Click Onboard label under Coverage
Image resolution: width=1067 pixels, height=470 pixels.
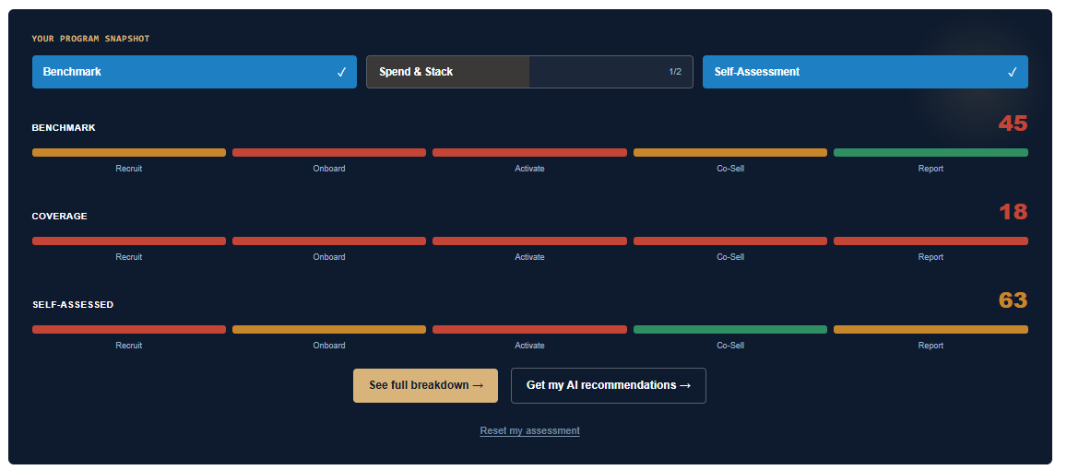(329, 257)
